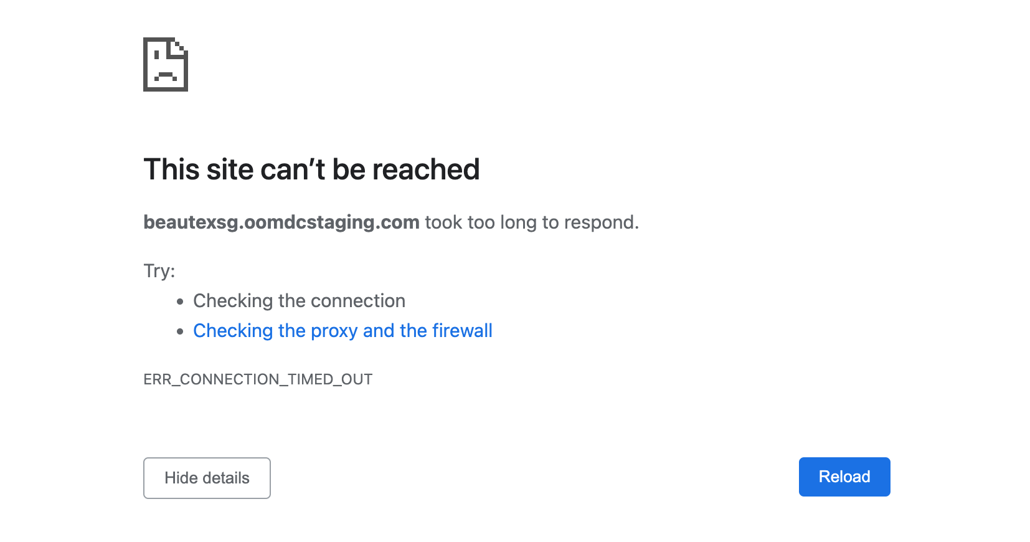
Task: Click the "This site can't be reached" heading
Action: 311,169
